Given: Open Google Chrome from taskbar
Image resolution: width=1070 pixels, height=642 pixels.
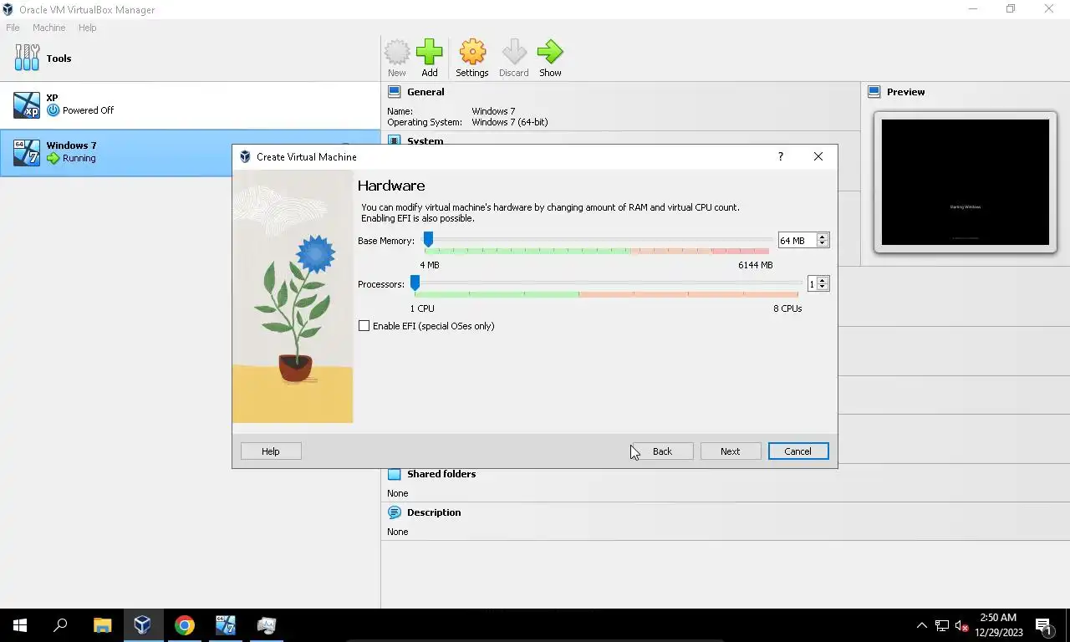Looking at the screenshot, I should click(x=184, y=625).
